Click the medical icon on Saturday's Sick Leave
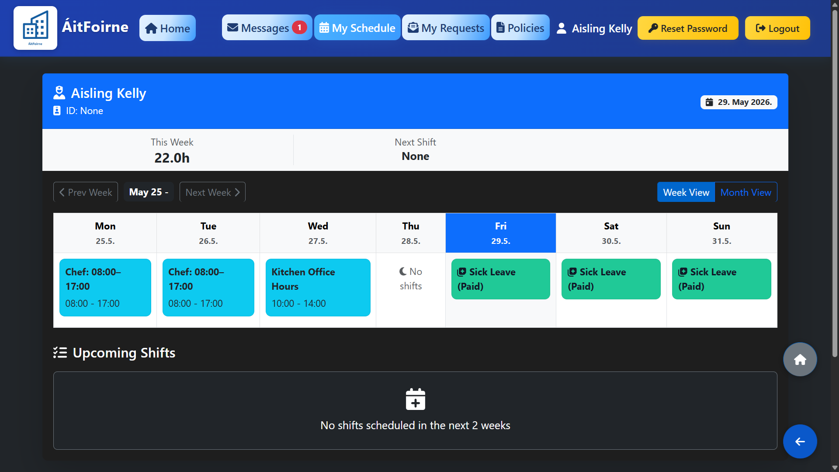The width and height of the screenshot is (839, 472). pyautogui.click(x=572, y=272)
